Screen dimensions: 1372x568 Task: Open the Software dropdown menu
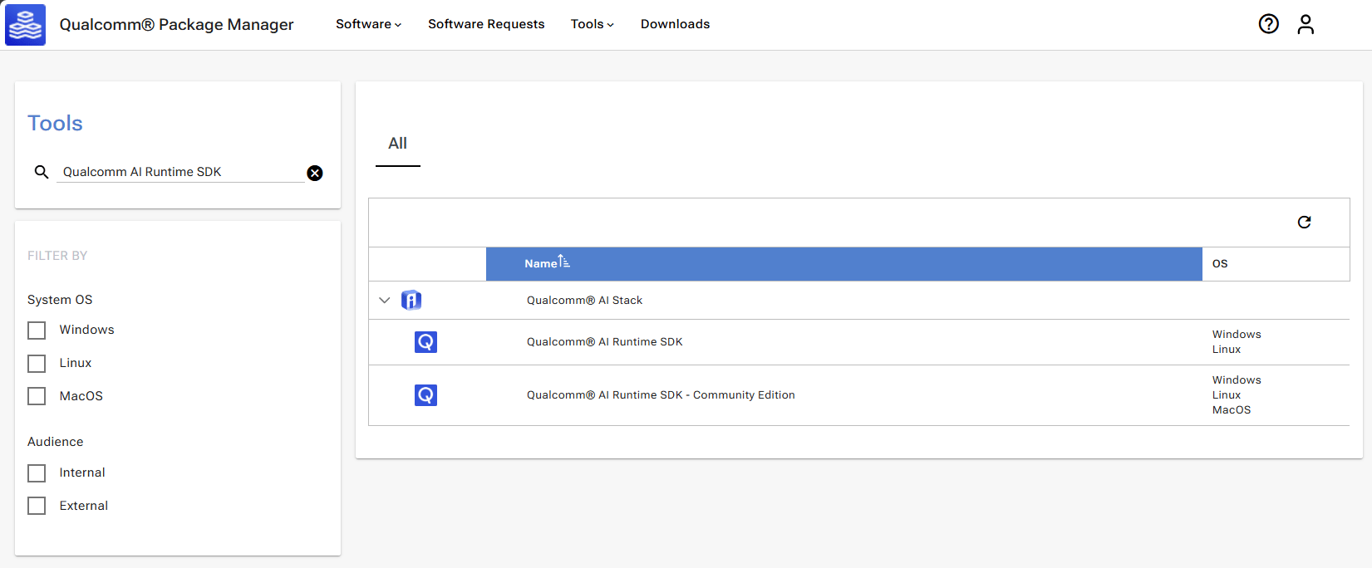pyautogui.click(x=368, y=24)
